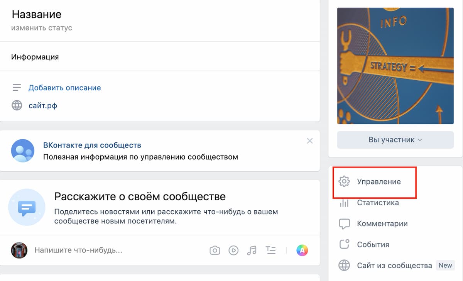Select the camera icon to attach photo
463x281 pixels.
click(x=215, y=250)
